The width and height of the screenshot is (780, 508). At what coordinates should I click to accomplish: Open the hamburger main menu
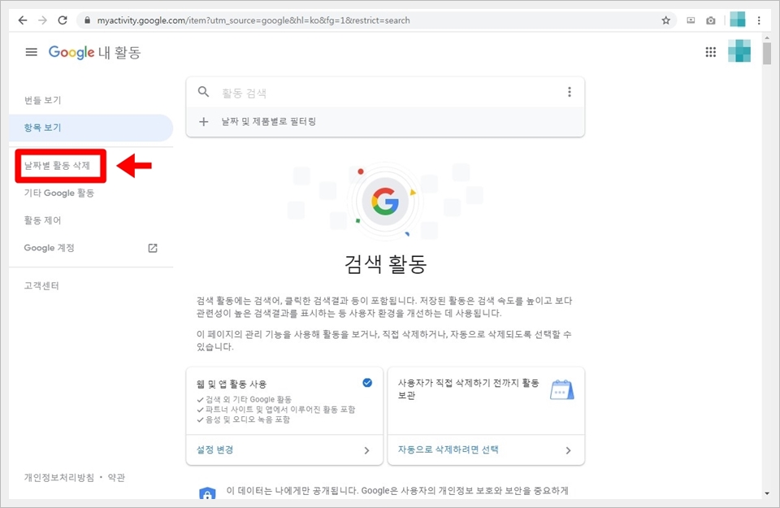click(32, 52)
